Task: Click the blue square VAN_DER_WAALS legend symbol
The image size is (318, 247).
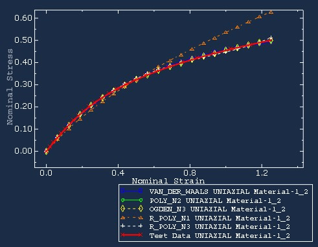Action: click(x=131, y=191)
